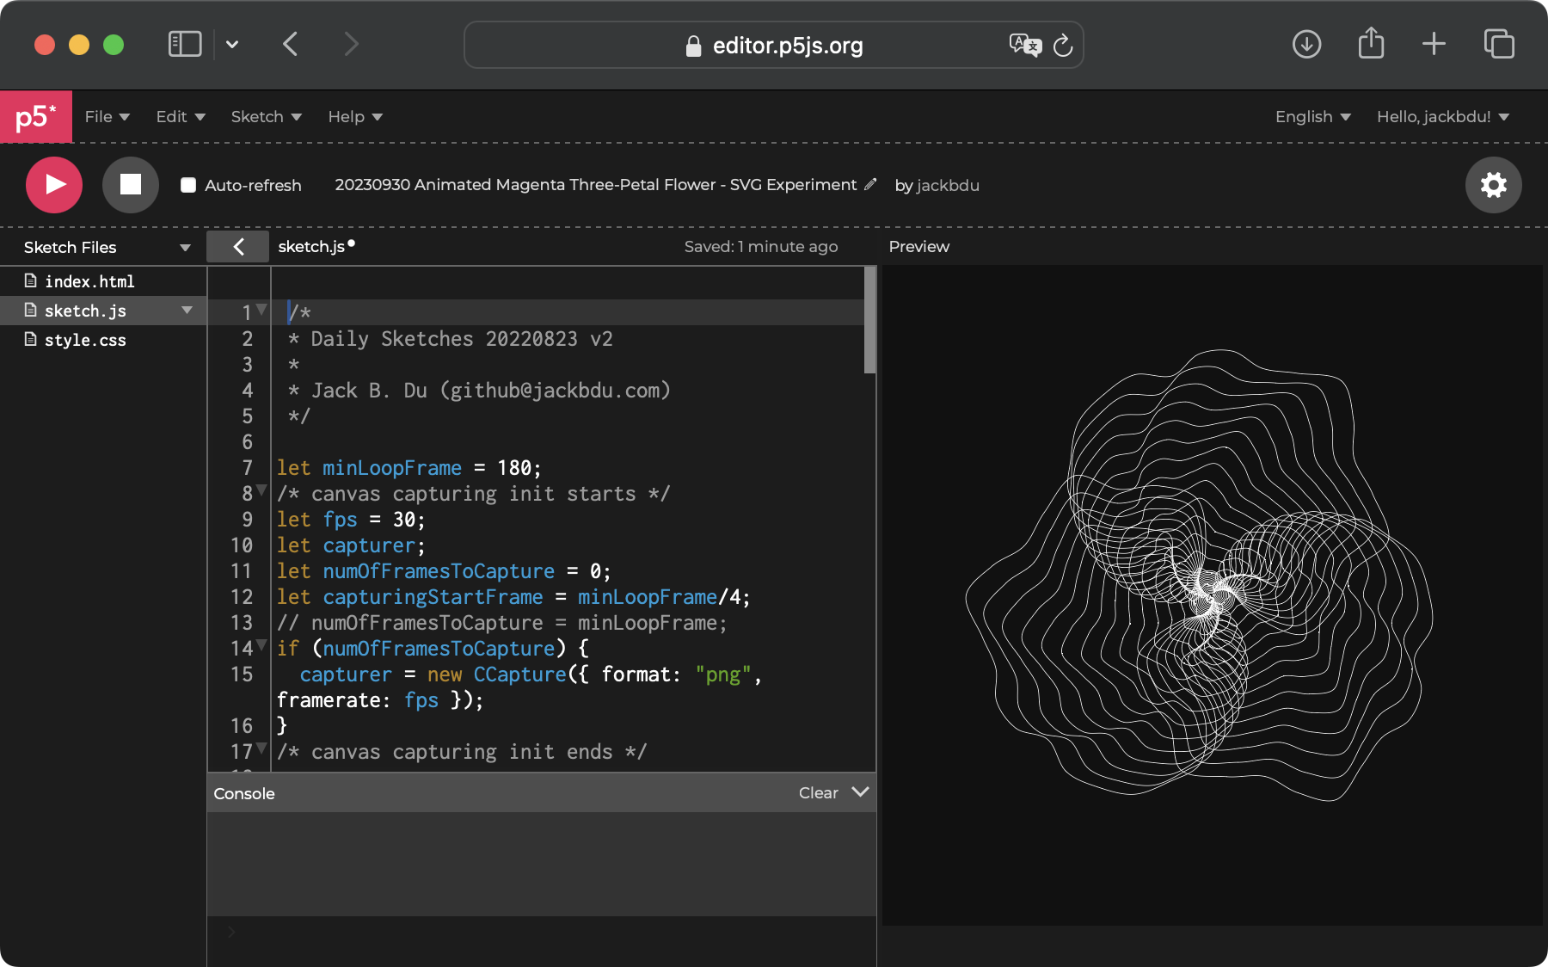Select index.html in file list
1548x967 pixels.
click(89, 281)
